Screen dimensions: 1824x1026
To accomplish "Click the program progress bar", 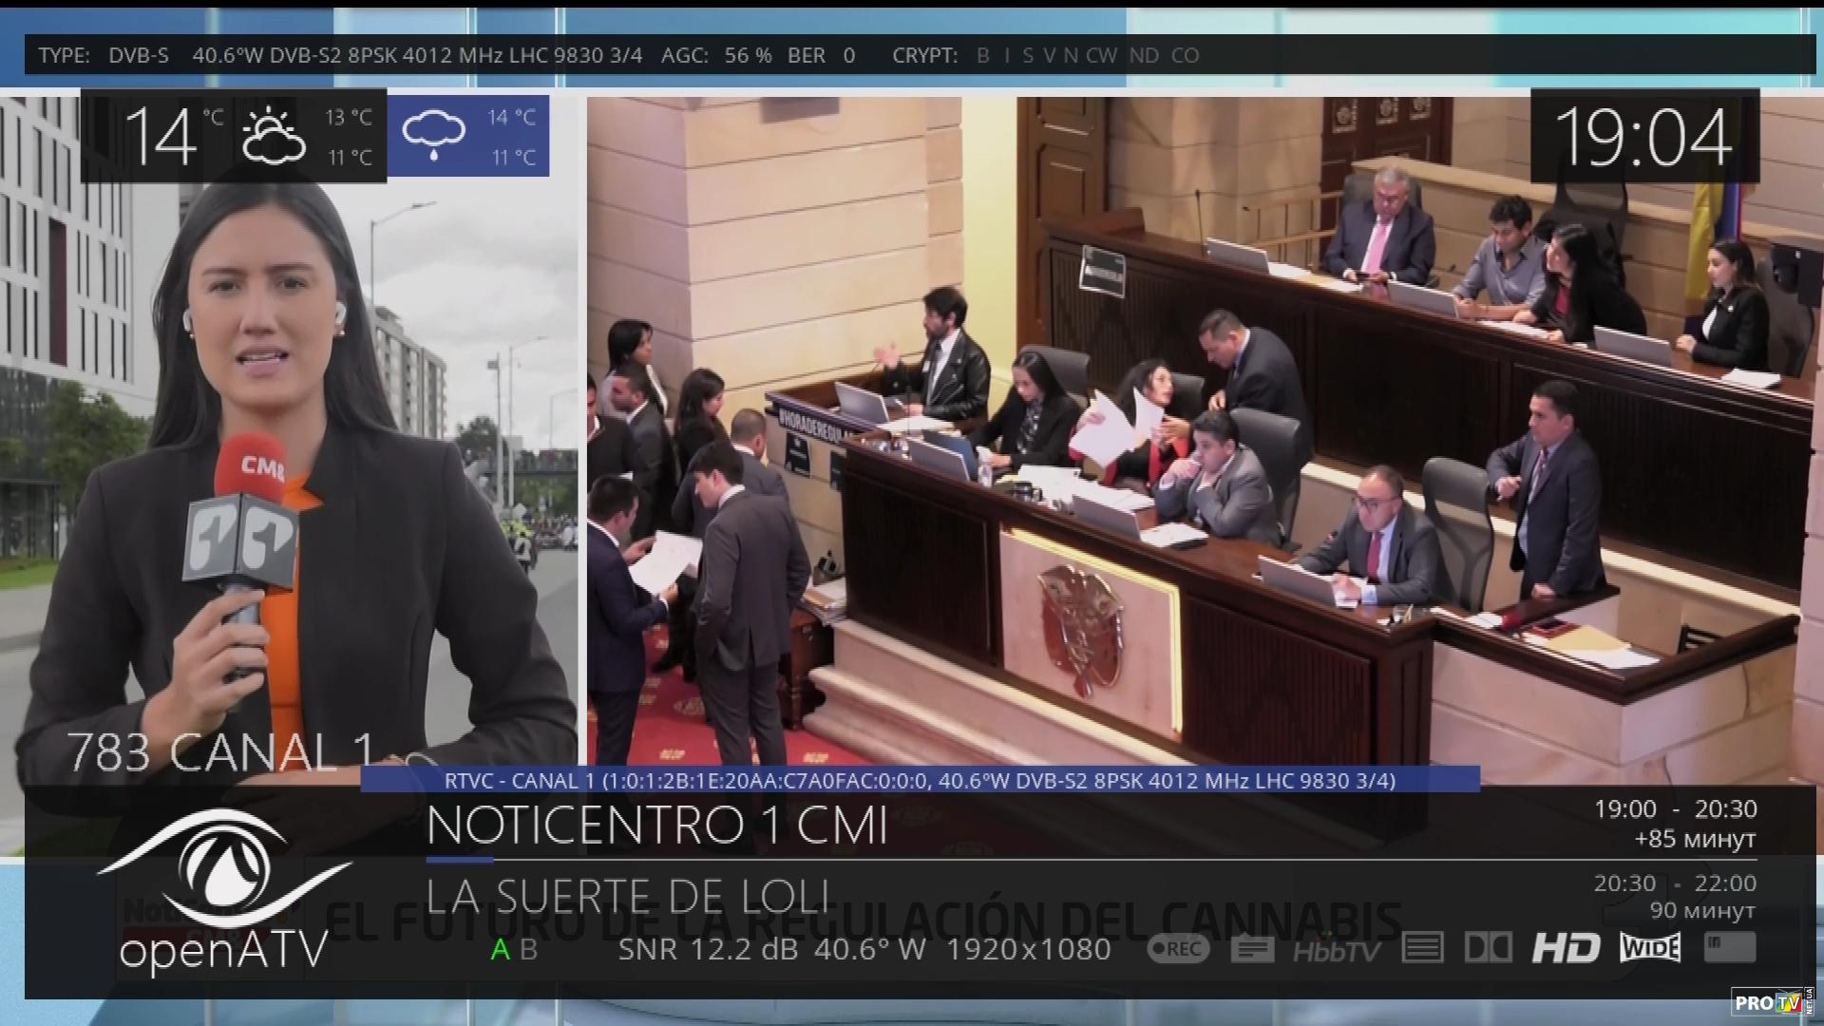I will 1091,860.
